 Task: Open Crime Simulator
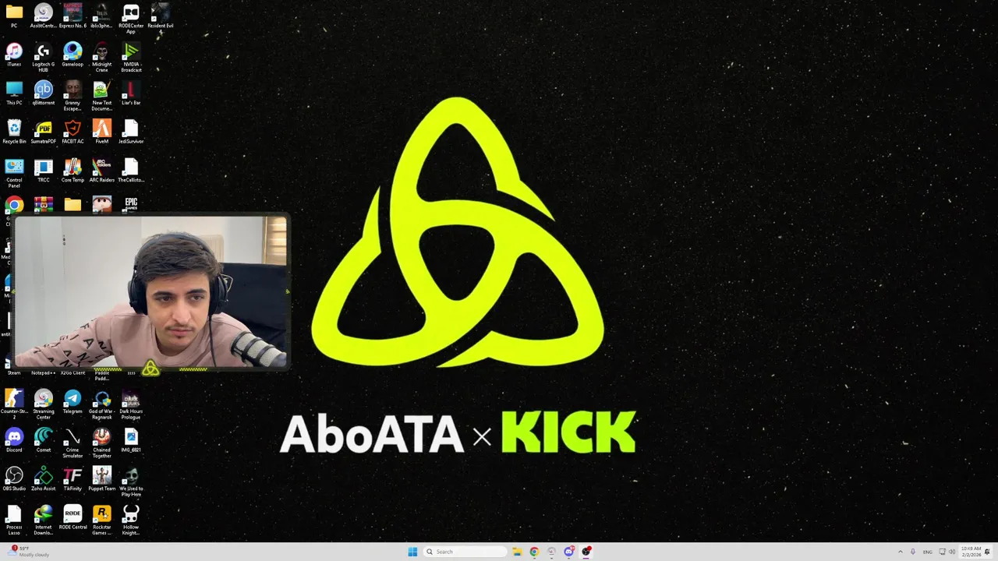click(x=73, y=443)
